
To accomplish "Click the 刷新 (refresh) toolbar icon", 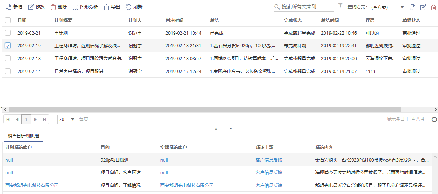I will (129, 7).
